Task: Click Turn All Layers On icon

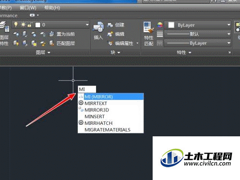Action: click(x=16, y=43)
